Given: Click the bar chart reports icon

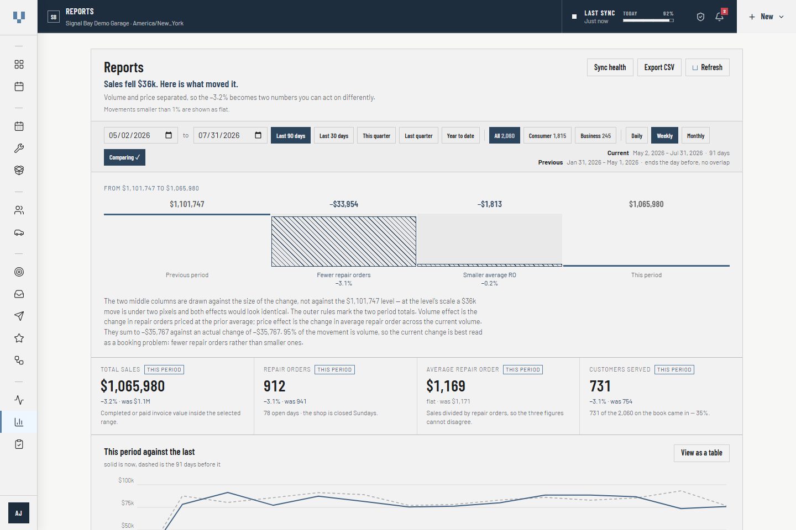Looking at the screenshot, I should coord(19,422).
